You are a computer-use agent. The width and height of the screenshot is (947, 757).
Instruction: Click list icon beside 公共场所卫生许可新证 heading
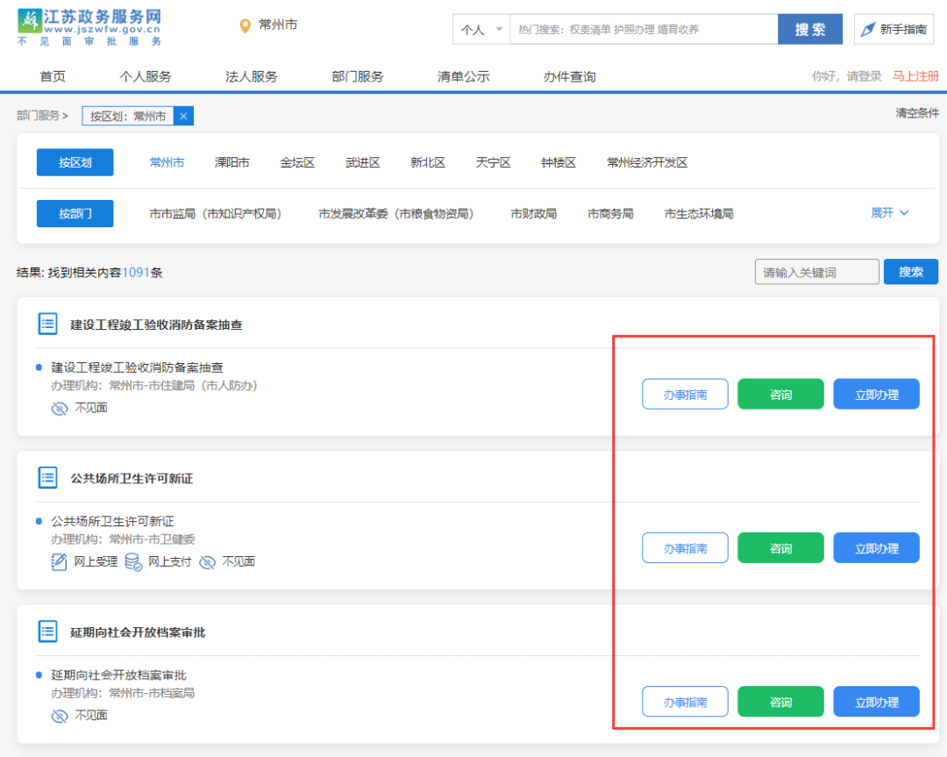[47, 478]
